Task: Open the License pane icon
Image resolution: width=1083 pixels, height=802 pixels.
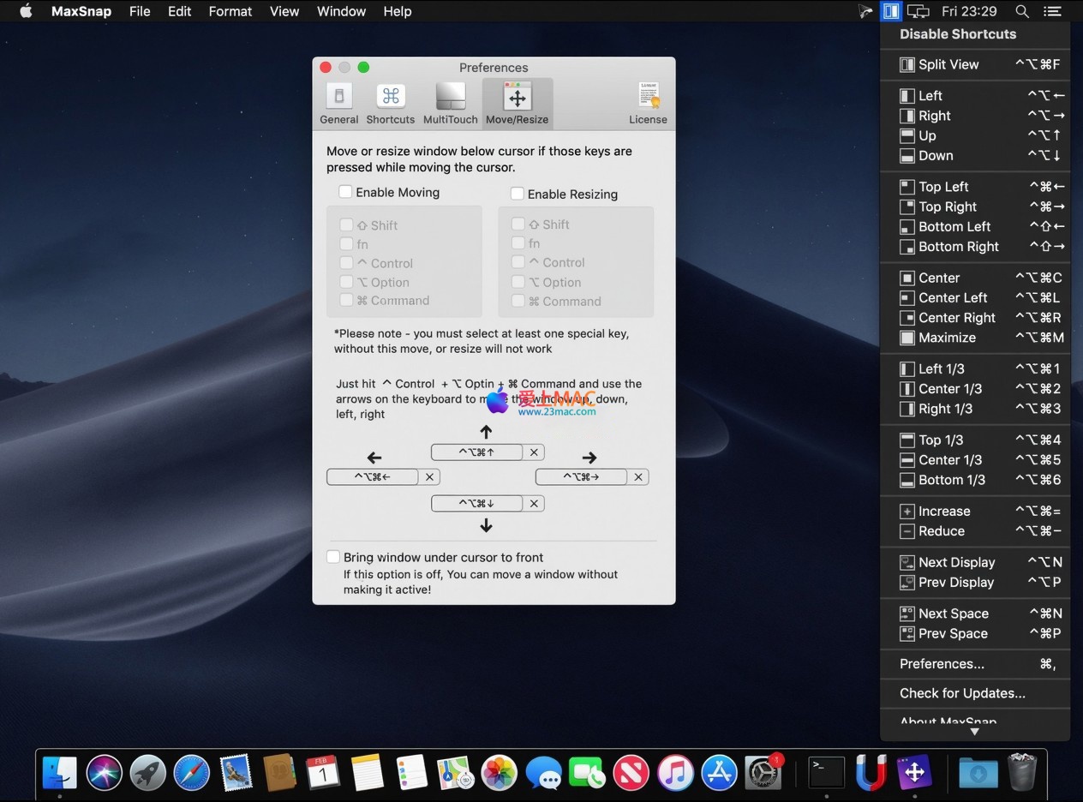Action: click(648, 97)
